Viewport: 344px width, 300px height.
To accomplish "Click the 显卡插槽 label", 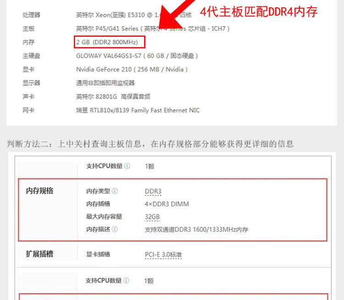I will coord(98,254).
